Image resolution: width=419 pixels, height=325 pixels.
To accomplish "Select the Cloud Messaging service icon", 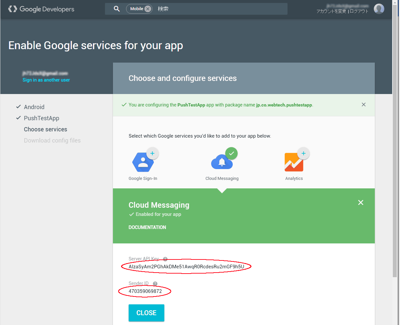I will (222, 162).
